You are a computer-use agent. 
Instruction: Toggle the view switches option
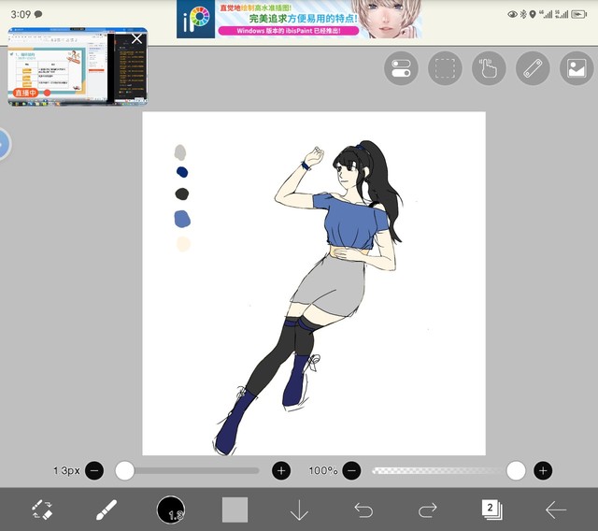402,68
